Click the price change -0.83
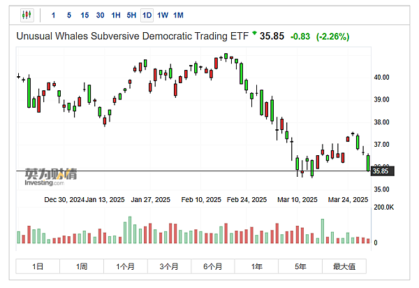This screenshot has width=419, height=288. tap(300, 36)
